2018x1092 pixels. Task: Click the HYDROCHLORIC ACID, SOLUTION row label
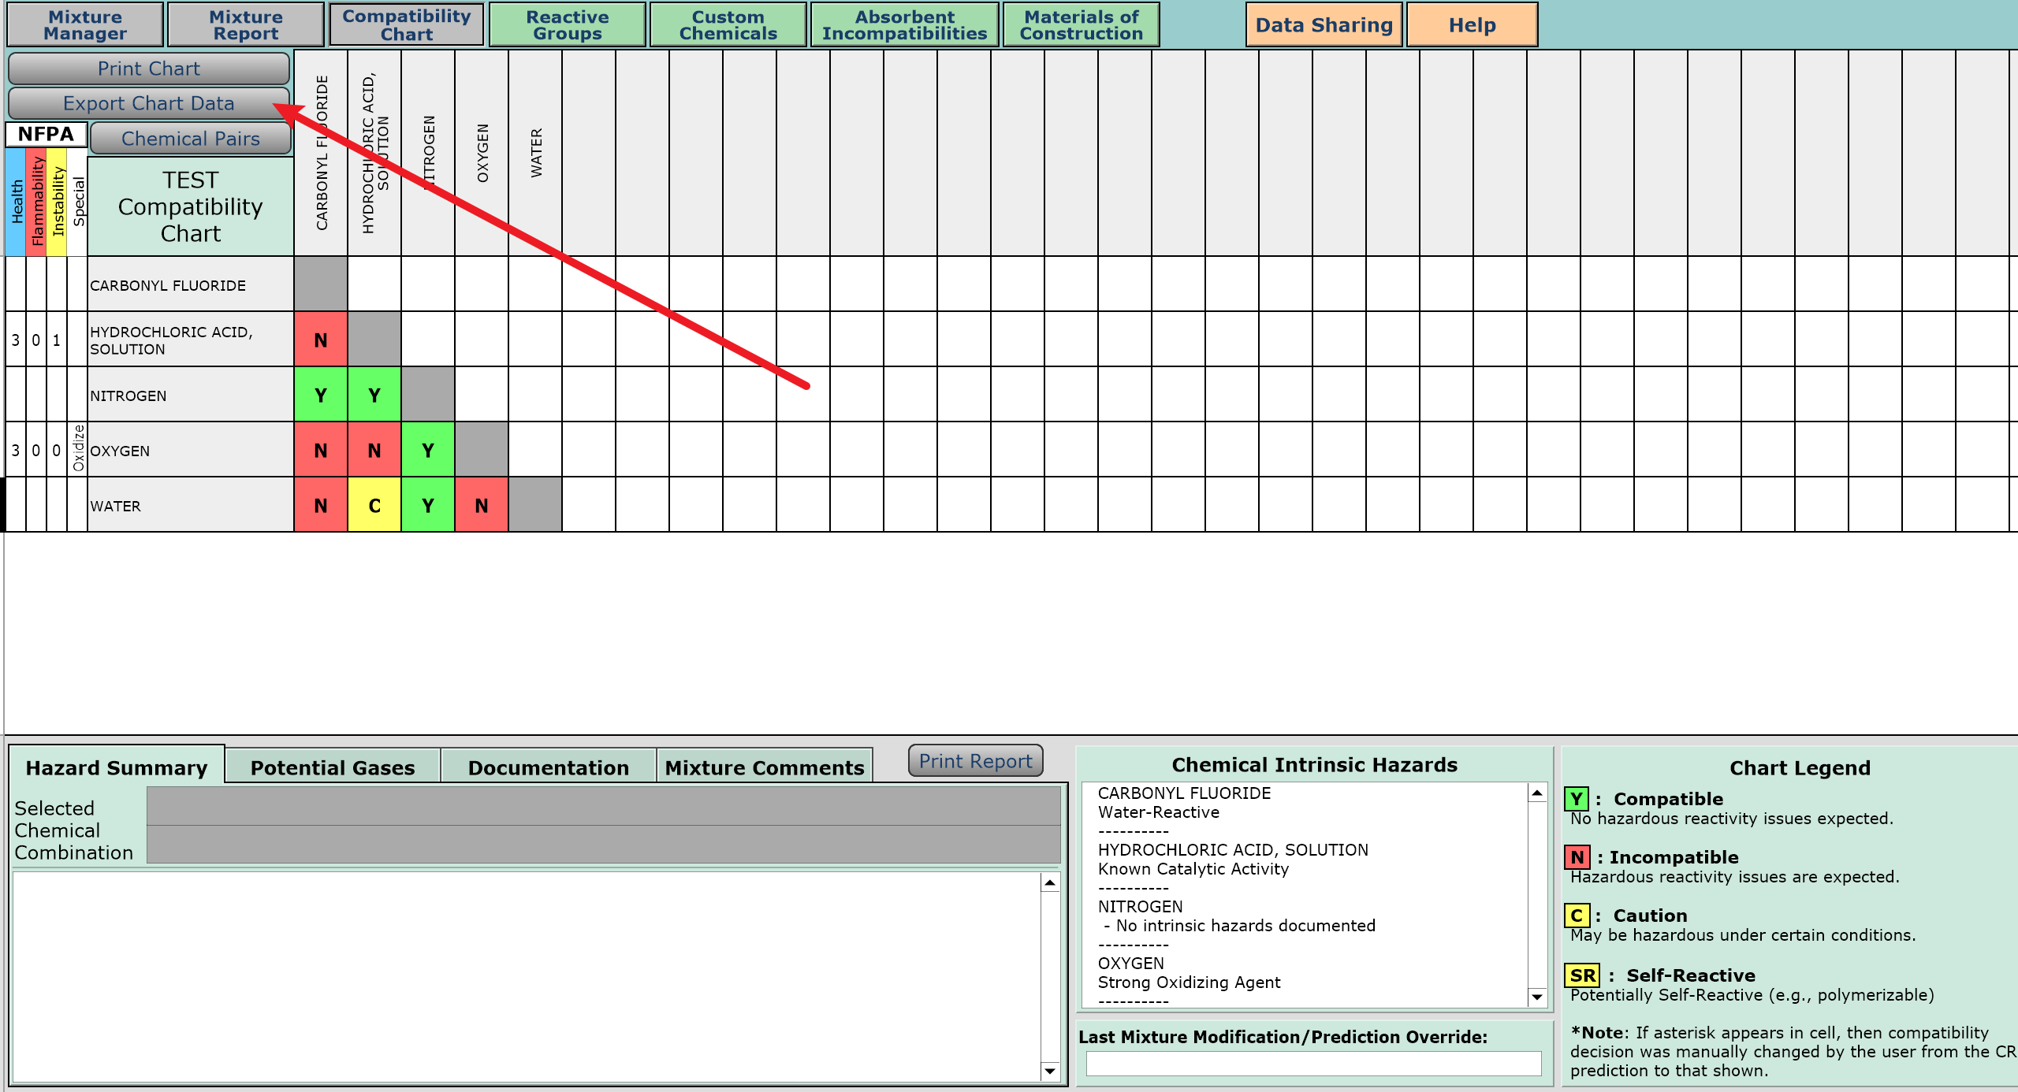(x=190, y=340)
